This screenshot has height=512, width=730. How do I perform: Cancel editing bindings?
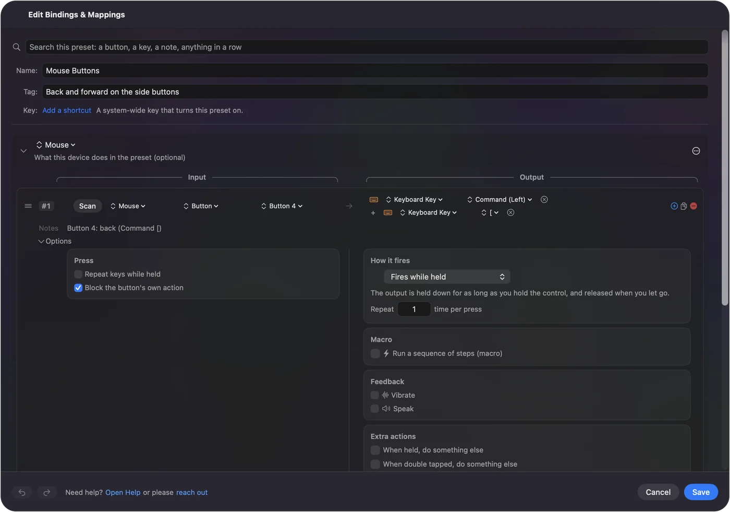pyautogui.click(x=658, y=492)
